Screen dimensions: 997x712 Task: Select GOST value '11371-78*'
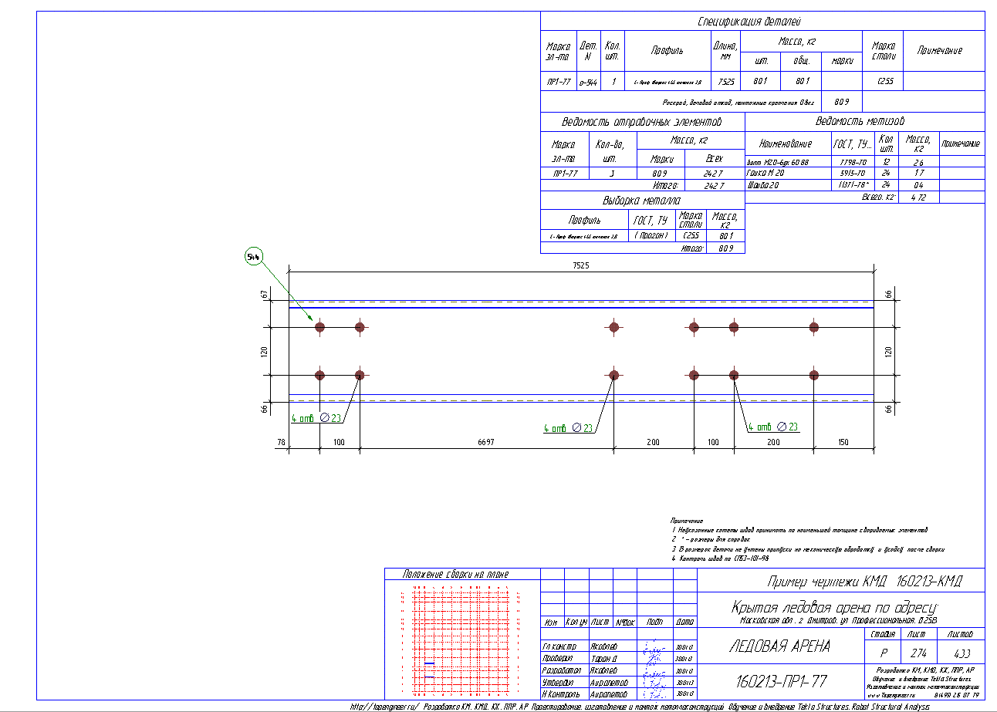point(853,185)
